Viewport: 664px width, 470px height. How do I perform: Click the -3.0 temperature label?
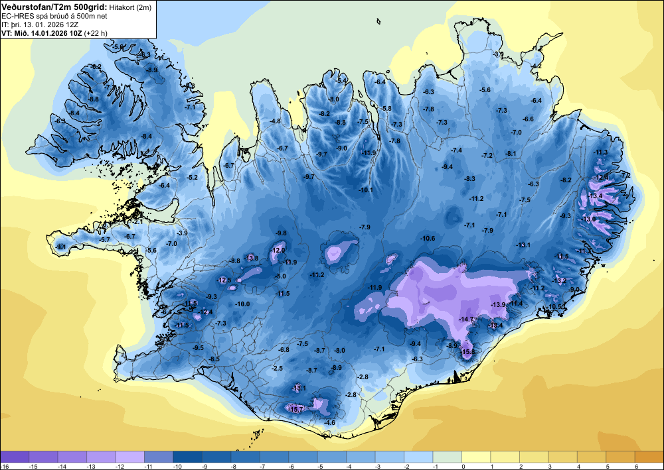[x=499, y=54]
